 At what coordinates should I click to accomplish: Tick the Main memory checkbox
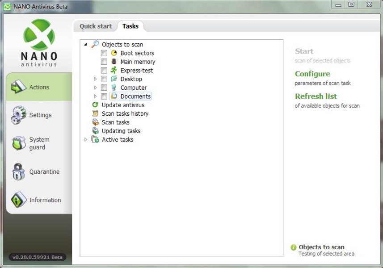[104, 62]
